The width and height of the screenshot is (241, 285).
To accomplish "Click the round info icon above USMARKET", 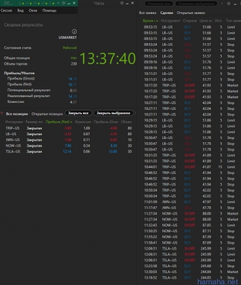I will [x=74, y=32].
